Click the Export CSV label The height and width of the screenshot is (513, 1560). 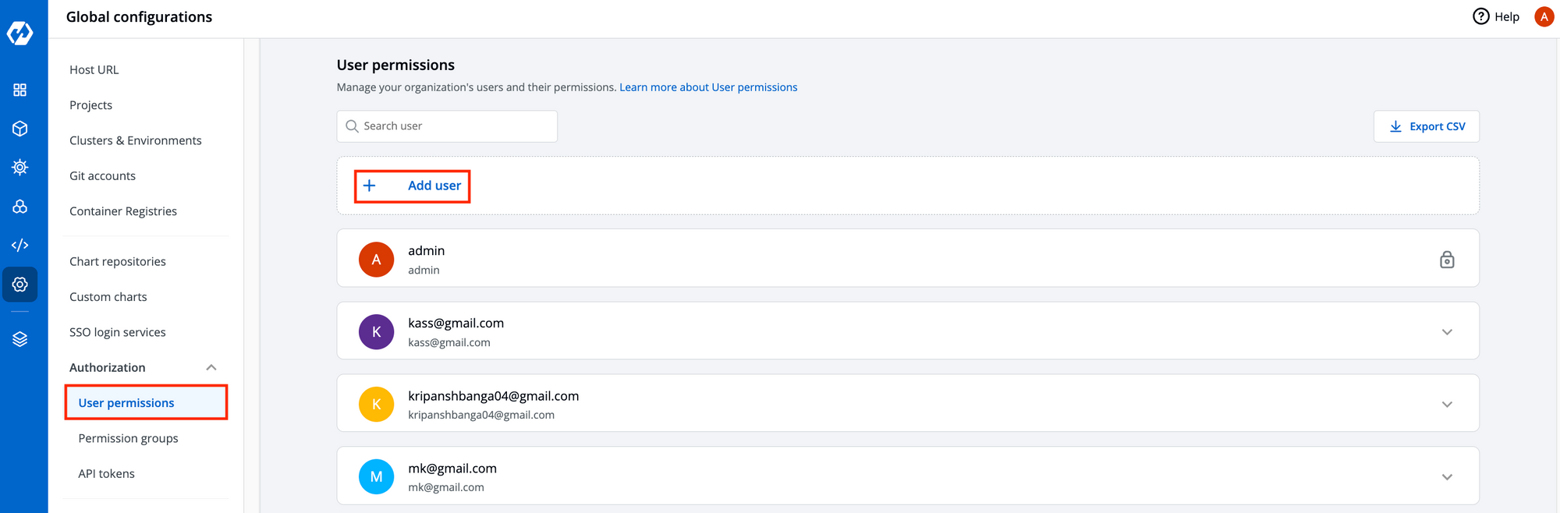click(x=1438, y=126)
